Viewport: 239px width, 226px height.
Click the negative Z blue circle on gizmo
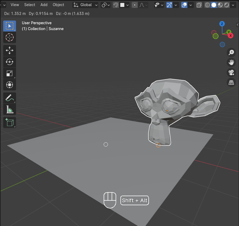tap(222, 45)
